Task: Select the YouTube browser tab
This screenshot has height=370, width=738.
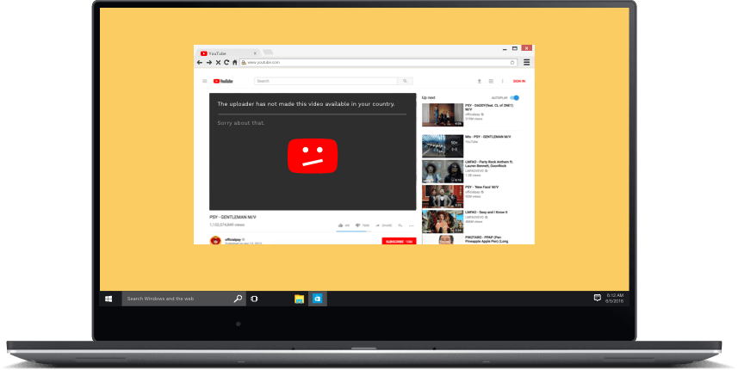Action: tap(228, 53)
